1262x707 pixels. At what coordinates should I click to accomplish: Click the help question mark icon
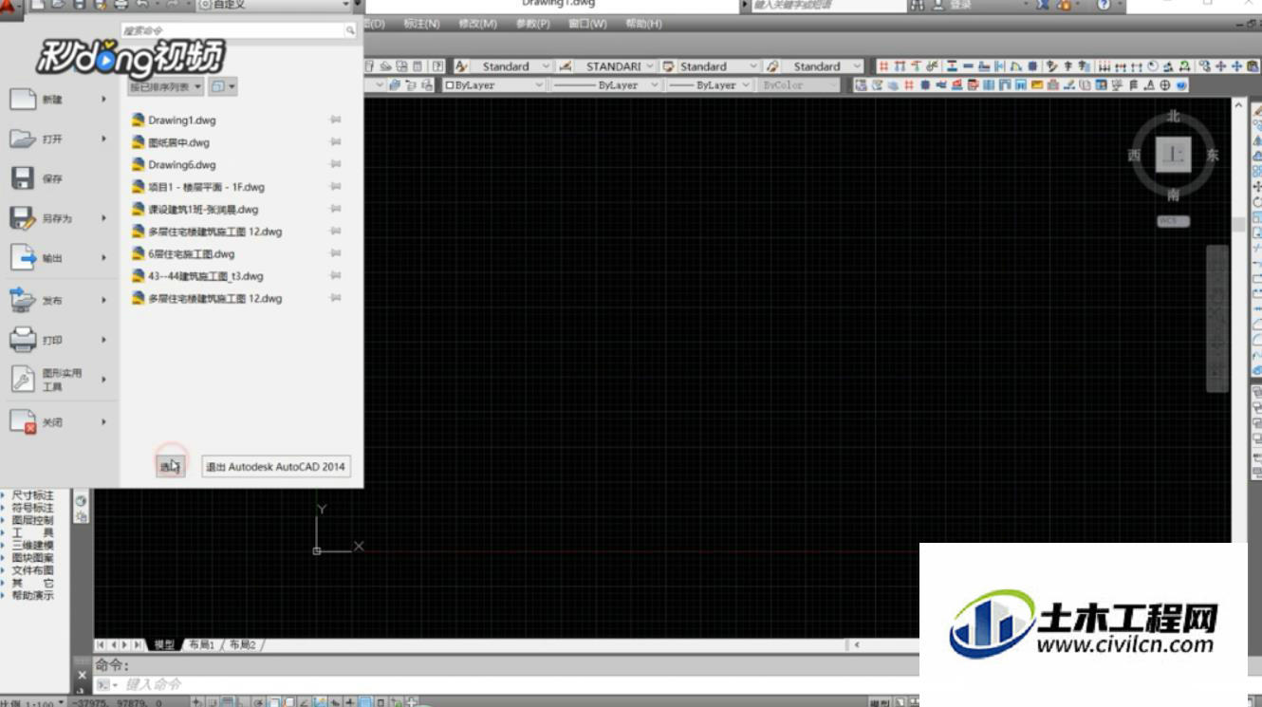click(x=1104, y=5)
